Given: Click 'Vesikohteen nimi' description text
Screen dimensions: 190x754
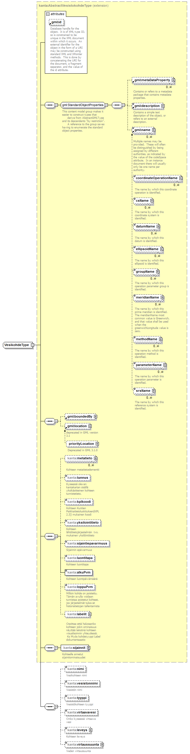Looking at the screenshot, I should tap(77, 675).
